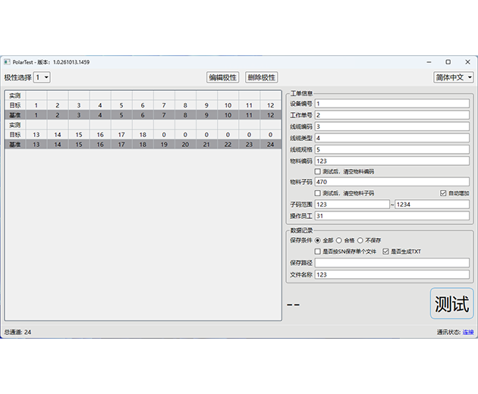Click the 文件名称 input field
Image resolution: width=478 pixels, height=394 pixels.
(x=392, y=274)
